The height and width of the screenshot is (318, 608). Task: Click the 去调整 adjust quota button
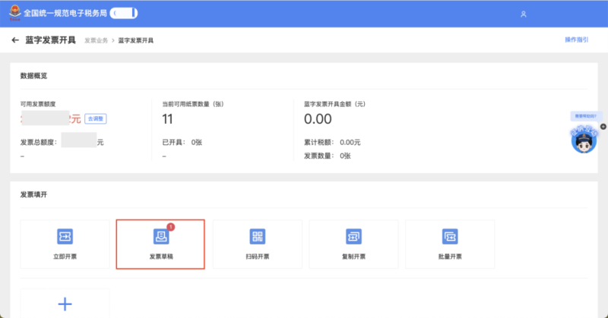(95, 118)
